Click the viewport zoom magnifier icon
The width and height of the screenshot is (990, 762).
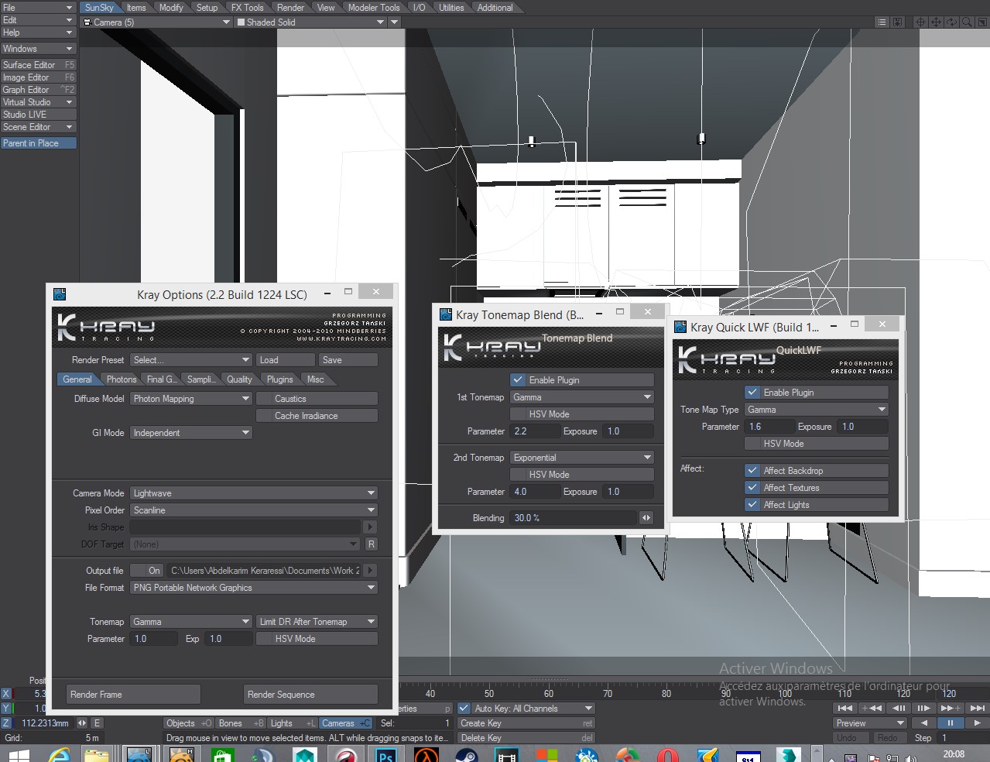click(967, 22)
